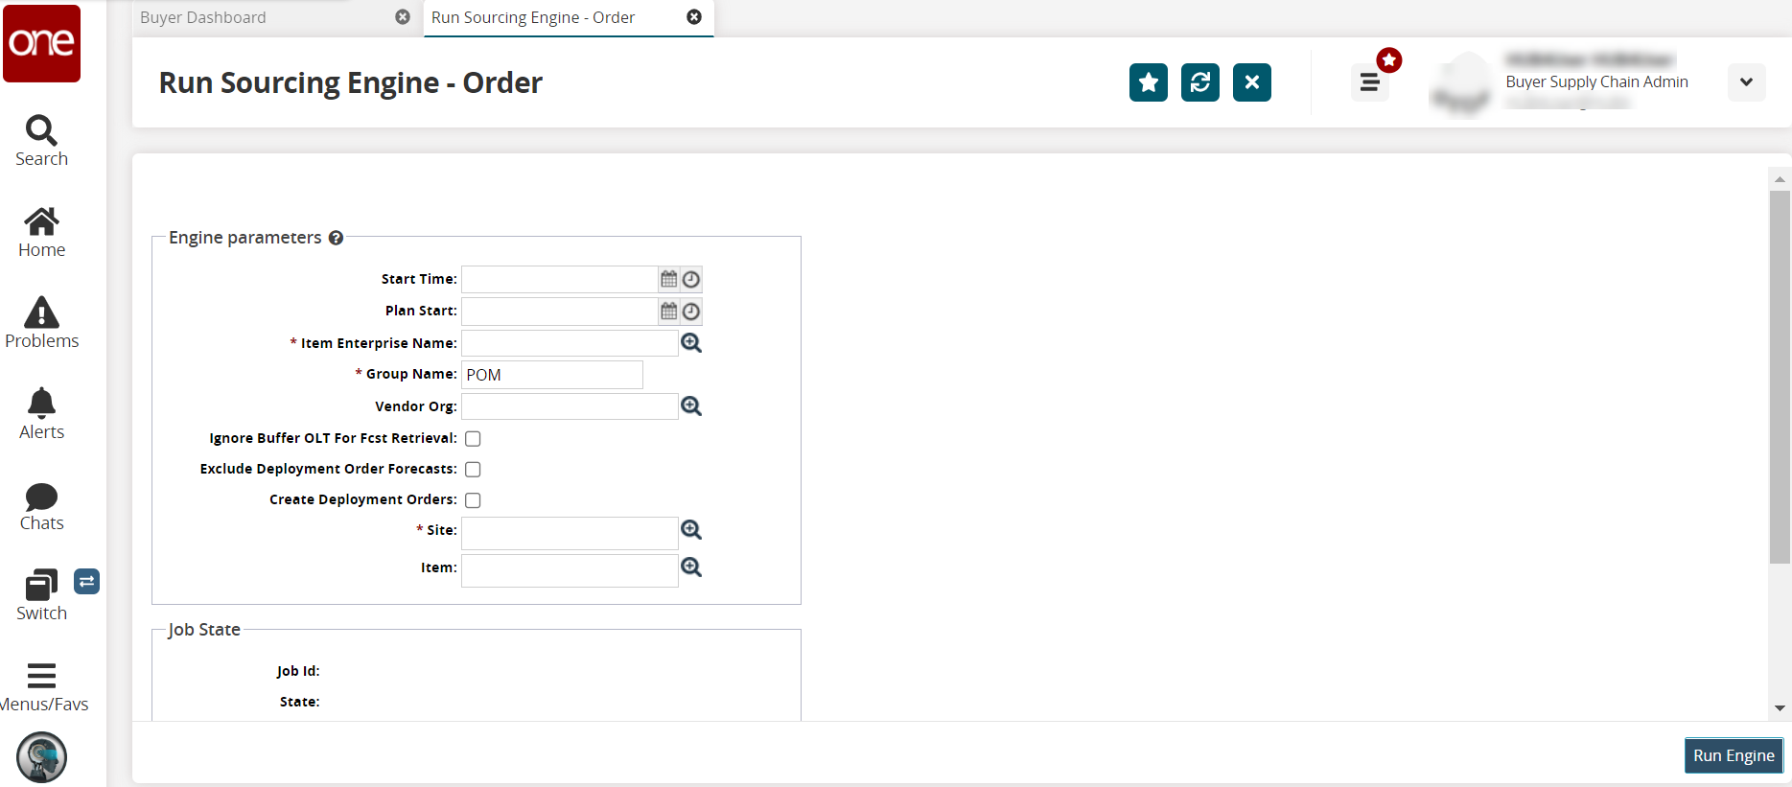The image size is (1792, 787).
Task: Go to Home in the sidebar
Action: tap(41, 233)
